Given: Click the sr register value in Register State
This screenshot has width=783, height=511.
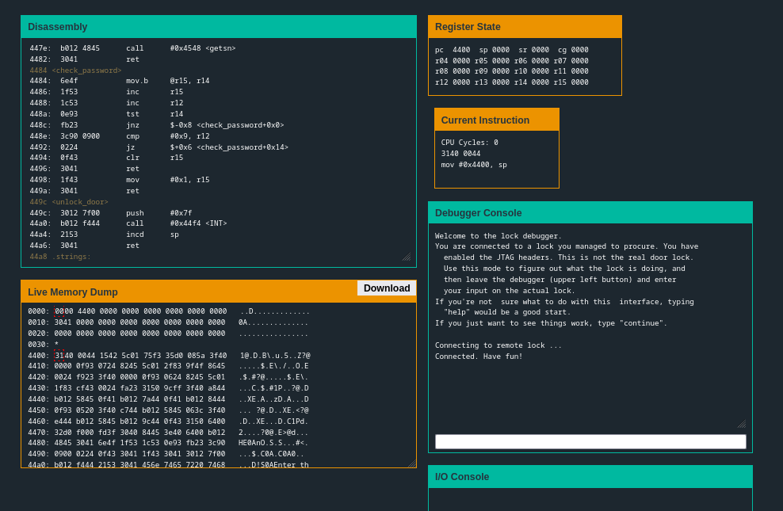Looking at the screenshot, I should pos(540,50).
